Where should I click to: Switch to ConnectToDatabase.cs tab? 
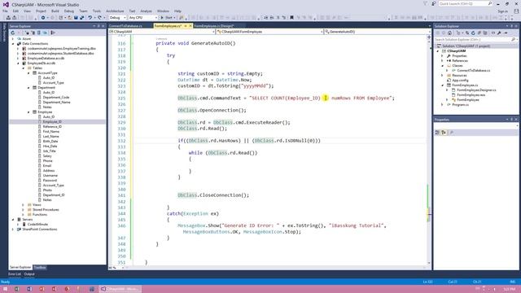click(x=125, y=26)
